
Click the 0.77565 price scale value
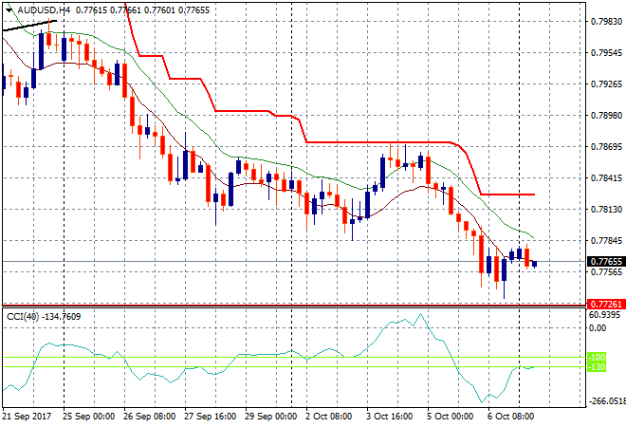(x=606, y=272)
